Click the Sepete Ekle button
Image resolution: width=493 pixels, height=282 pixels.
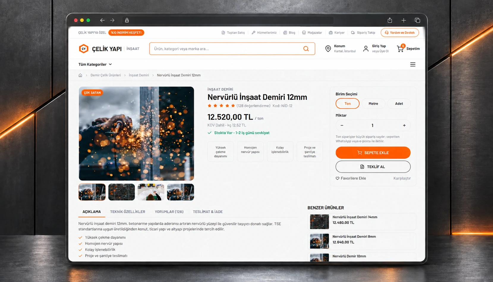pyautogui.click(x=373, y=153)
